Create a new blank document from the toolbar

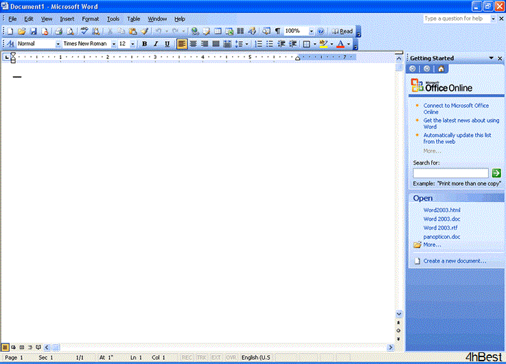coord(10,32)
